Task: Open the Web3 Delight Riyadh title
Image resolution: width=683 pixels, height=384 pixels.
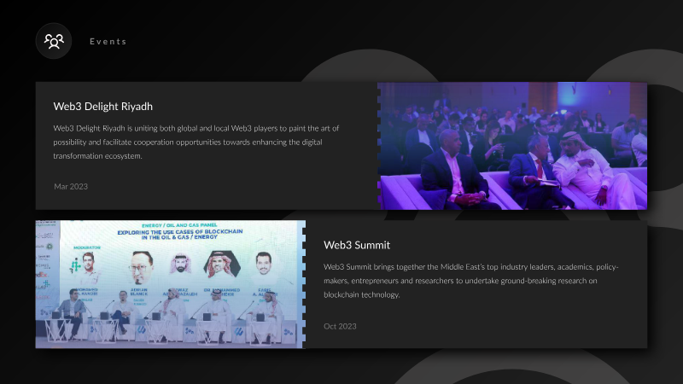Action: coord(102,106)
